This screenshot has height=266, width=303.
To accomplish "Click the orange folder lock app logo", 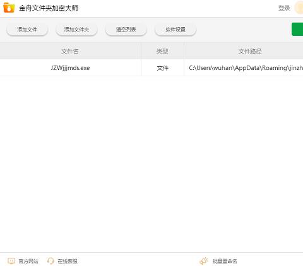I will 9,8.
